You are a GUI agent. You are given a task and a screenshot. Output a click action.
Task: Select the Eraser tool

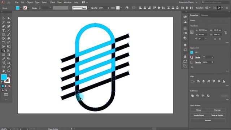[9, 39]
